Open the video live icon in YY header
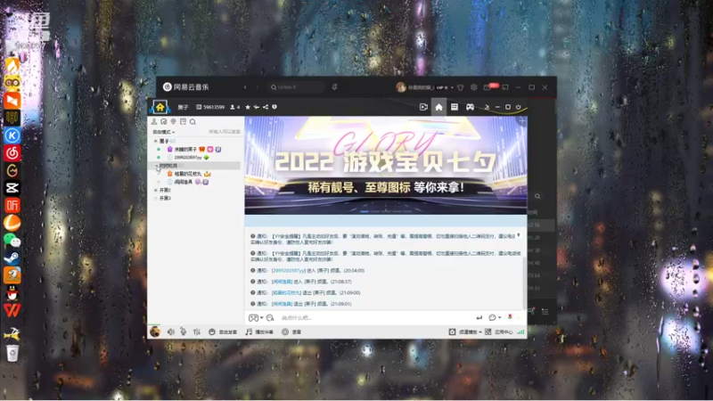 point(423,107)
